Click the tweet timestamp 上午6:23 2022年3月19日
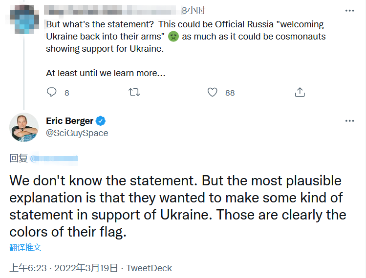This screenshot has width=366, height=278. coord(64,268)
